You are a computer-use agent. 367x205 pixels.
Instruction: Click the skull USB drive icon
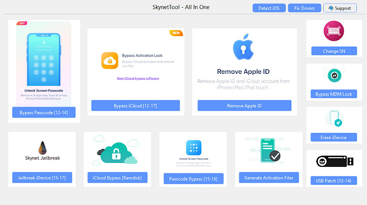click(x=334, y=161)
